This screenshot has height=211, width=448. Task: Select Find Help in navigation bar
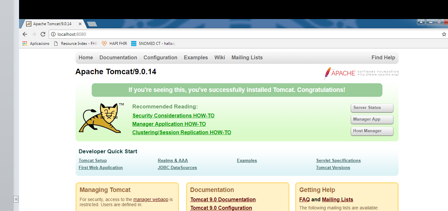click(383, 58)
